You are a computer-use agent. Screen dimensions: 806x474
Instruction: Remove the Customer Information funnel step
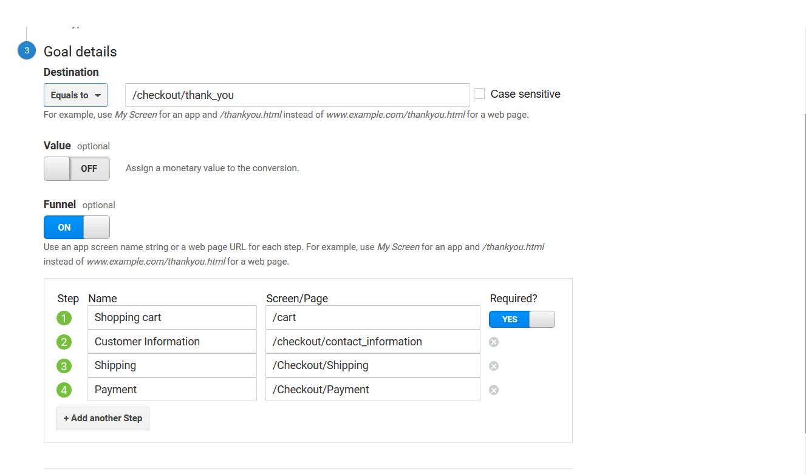[493, 342]
